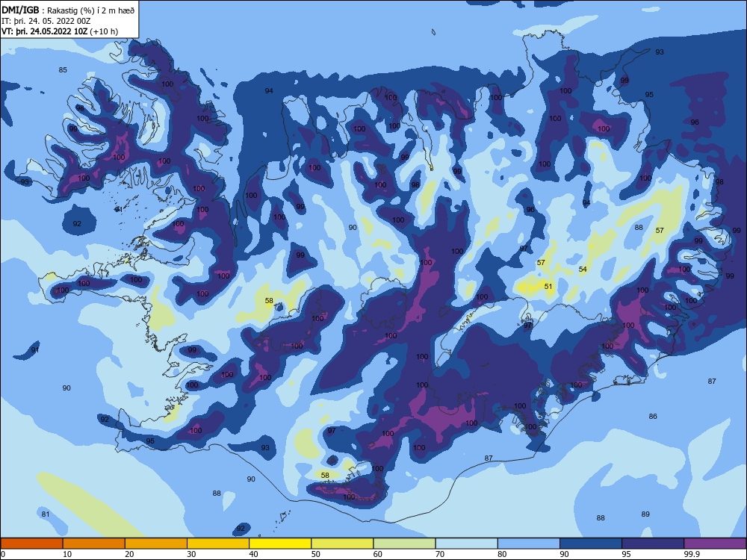This screenshot has width=747, height=560.
Task: Select the light blue 80–90 legend swatch
Action: click(x=529, y=544)
